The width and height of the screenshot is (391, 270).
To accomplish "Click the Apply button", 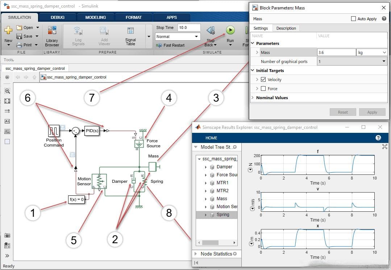I will (x=372, y=112).
